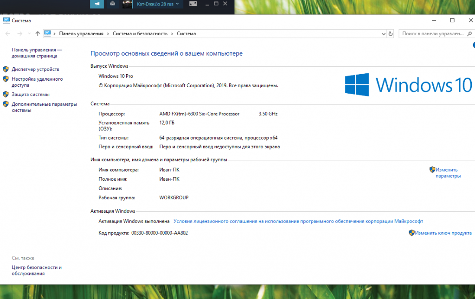Screen dimensions: 475x299
Task: Click the Steam user avatar picture
Action: click(128, 4)
